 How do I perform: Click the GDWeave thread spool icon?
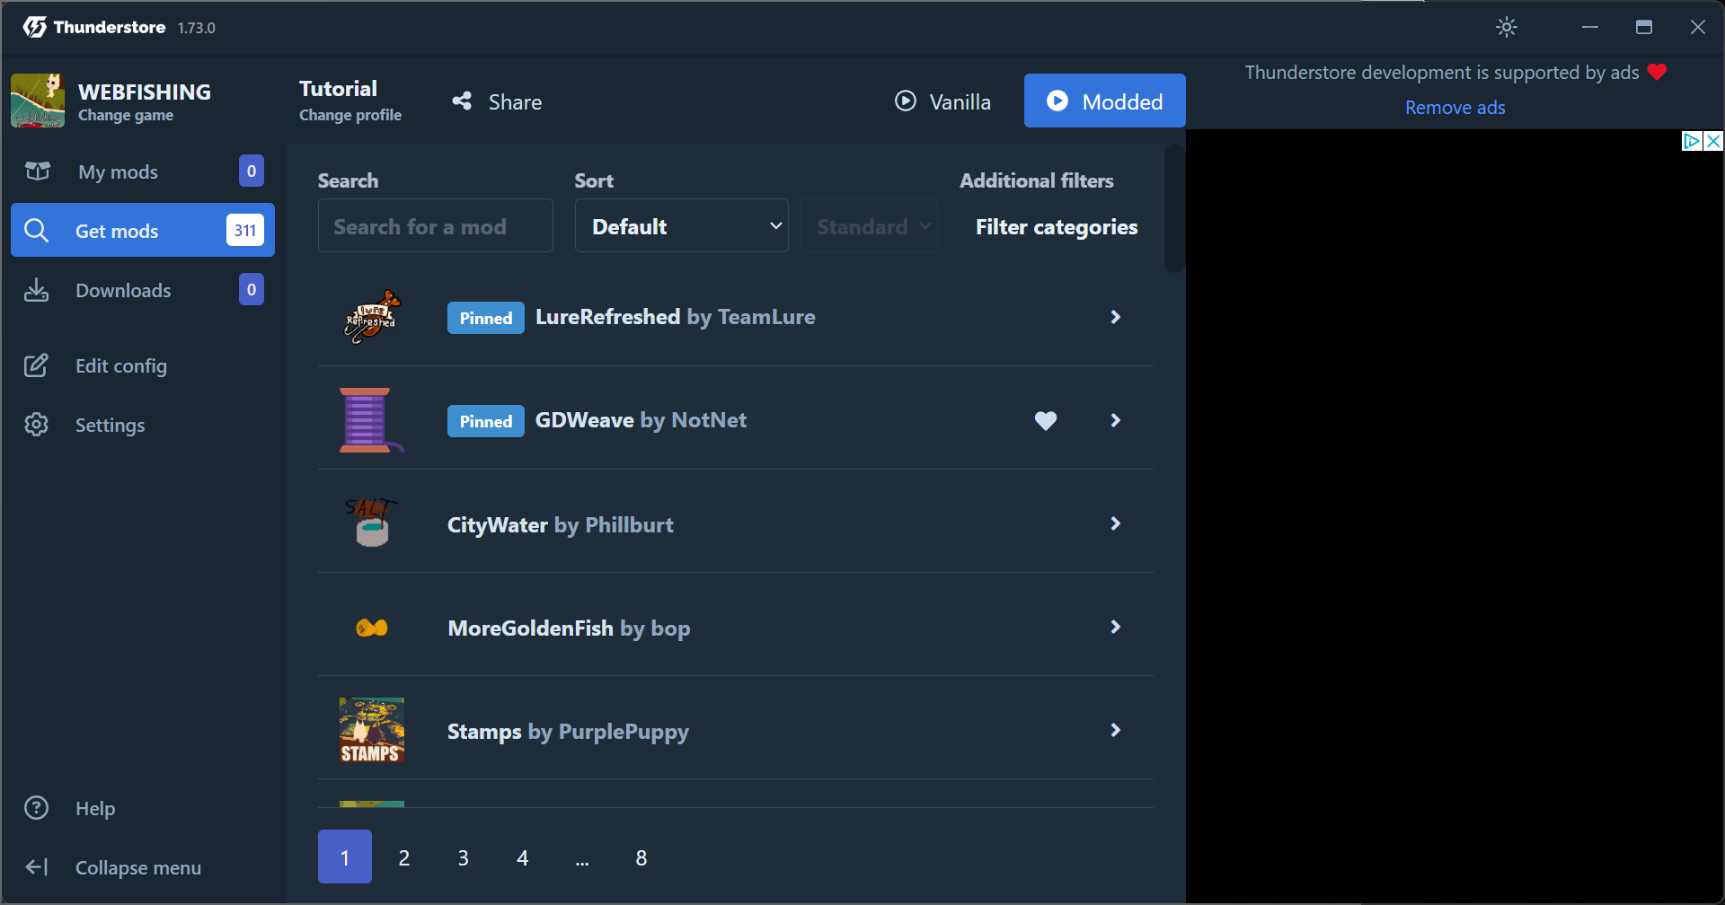[x=372, y=420]
